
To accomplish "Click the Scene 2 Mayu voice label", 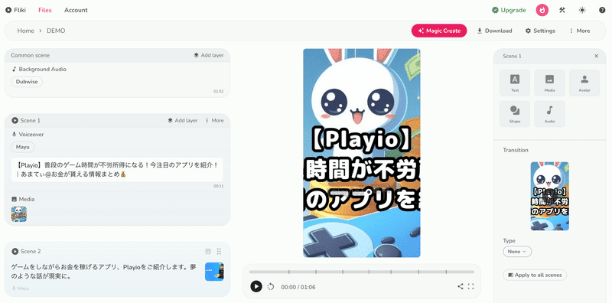I will click(x=21, y=288).
